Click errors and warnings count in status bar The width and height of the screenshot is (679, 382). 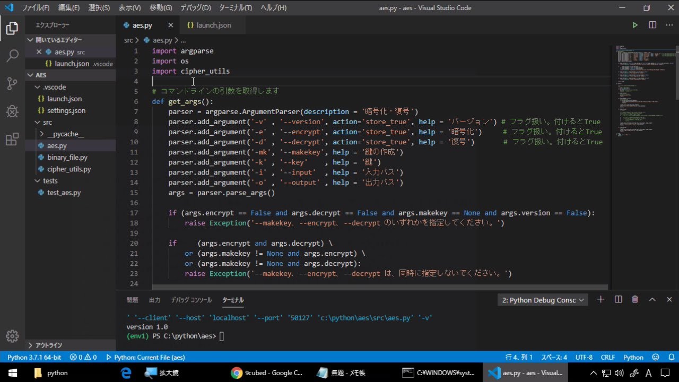pyautogui.click(x=83, y=358)
